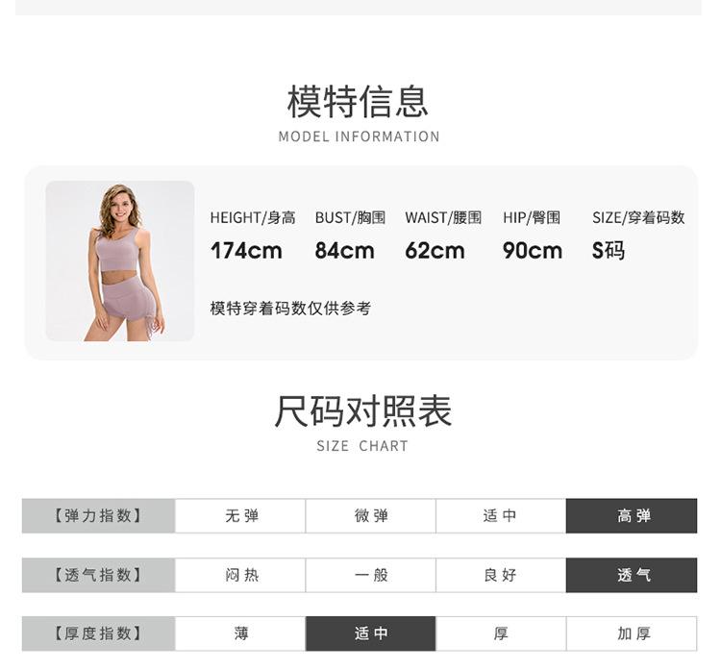Click the 174cm height value

246,251
